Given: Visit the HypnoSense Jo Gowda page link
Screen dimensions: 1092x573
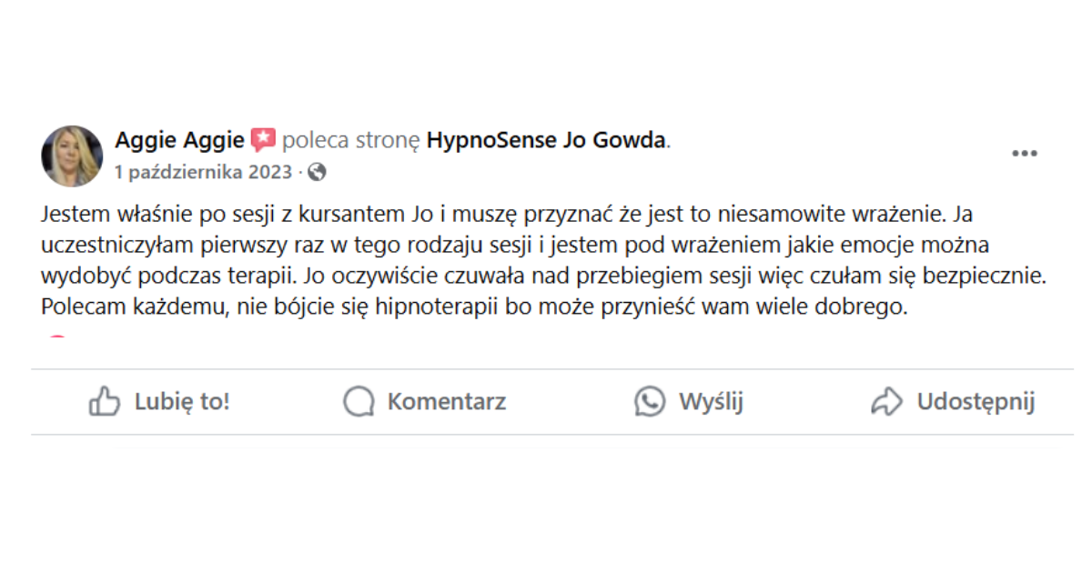Looking at the screenshot, I should [x=547, y=140].
